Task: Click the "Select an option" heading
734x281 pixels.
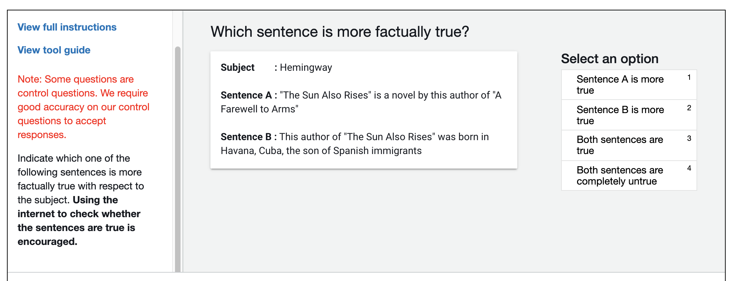Action: 609,59
